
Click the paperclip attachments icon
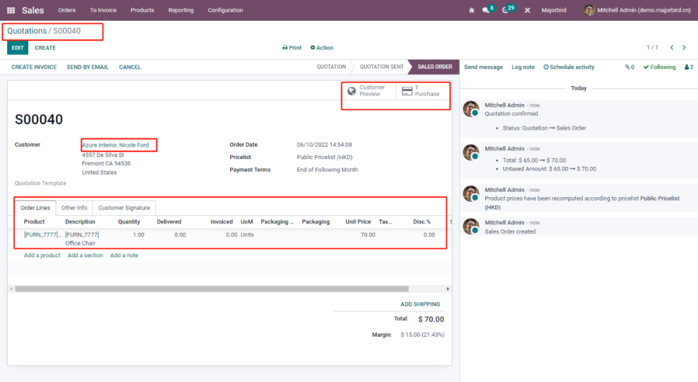click(629, 67)
